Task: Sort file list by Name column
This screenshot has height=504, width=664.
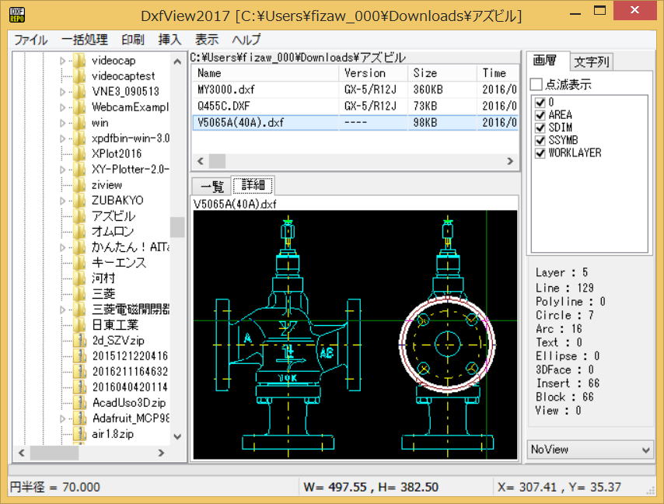Action: coord(265,73)
